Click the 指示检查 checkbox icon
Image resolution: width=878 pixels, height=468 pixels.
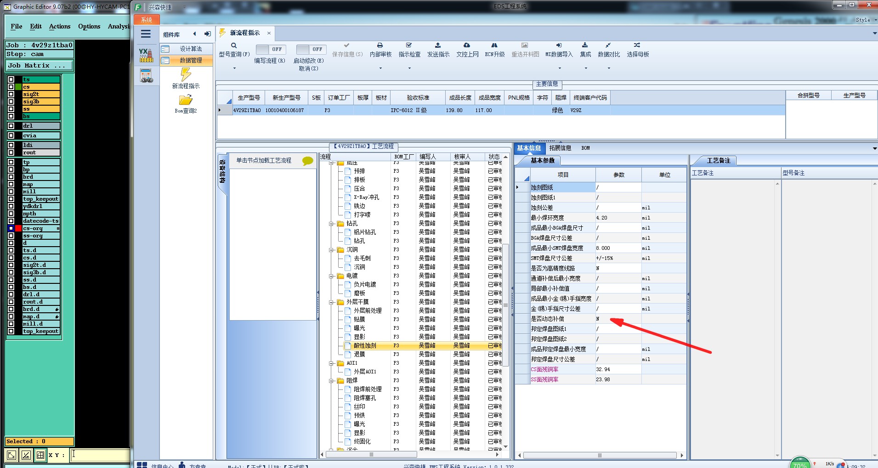click(409, 45)
